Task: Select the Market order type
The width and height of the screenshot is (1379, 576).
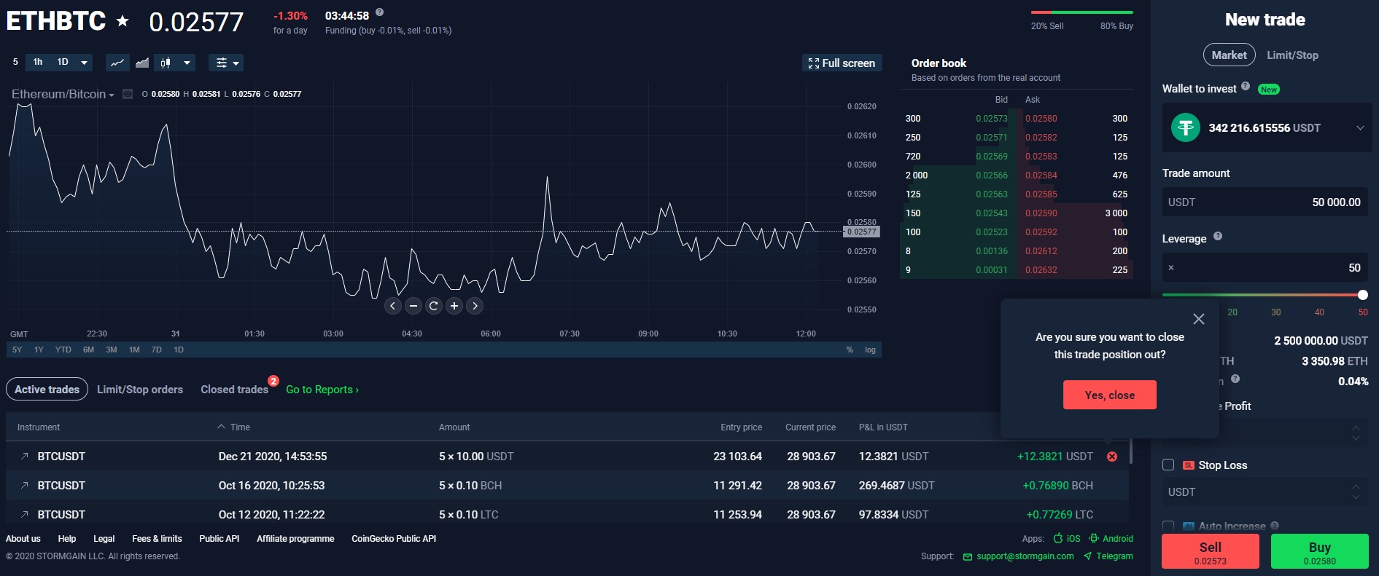Action: point(1229,55)
